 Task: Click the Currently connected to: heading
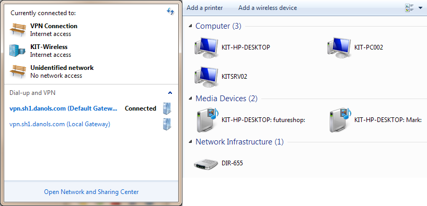[43, 13]
